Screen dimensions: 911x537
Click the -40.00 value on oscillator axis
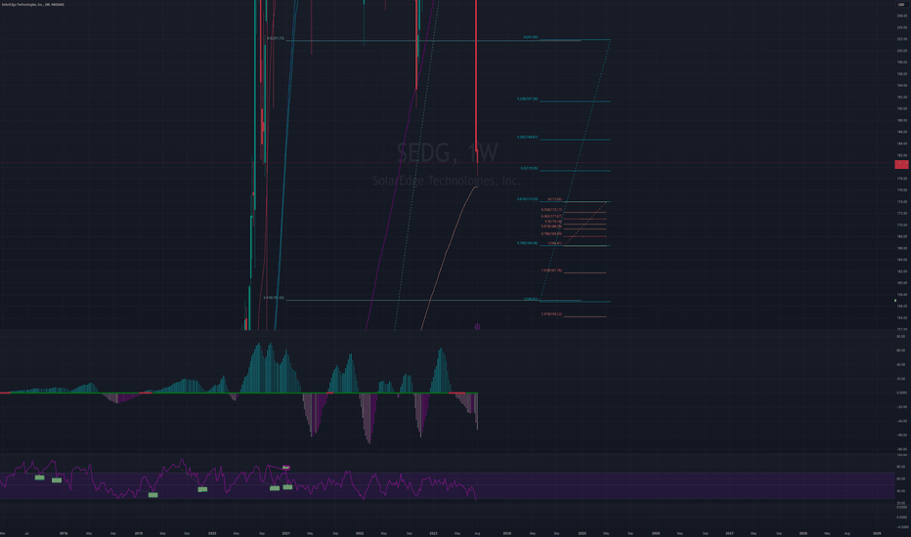coord(901,421)
